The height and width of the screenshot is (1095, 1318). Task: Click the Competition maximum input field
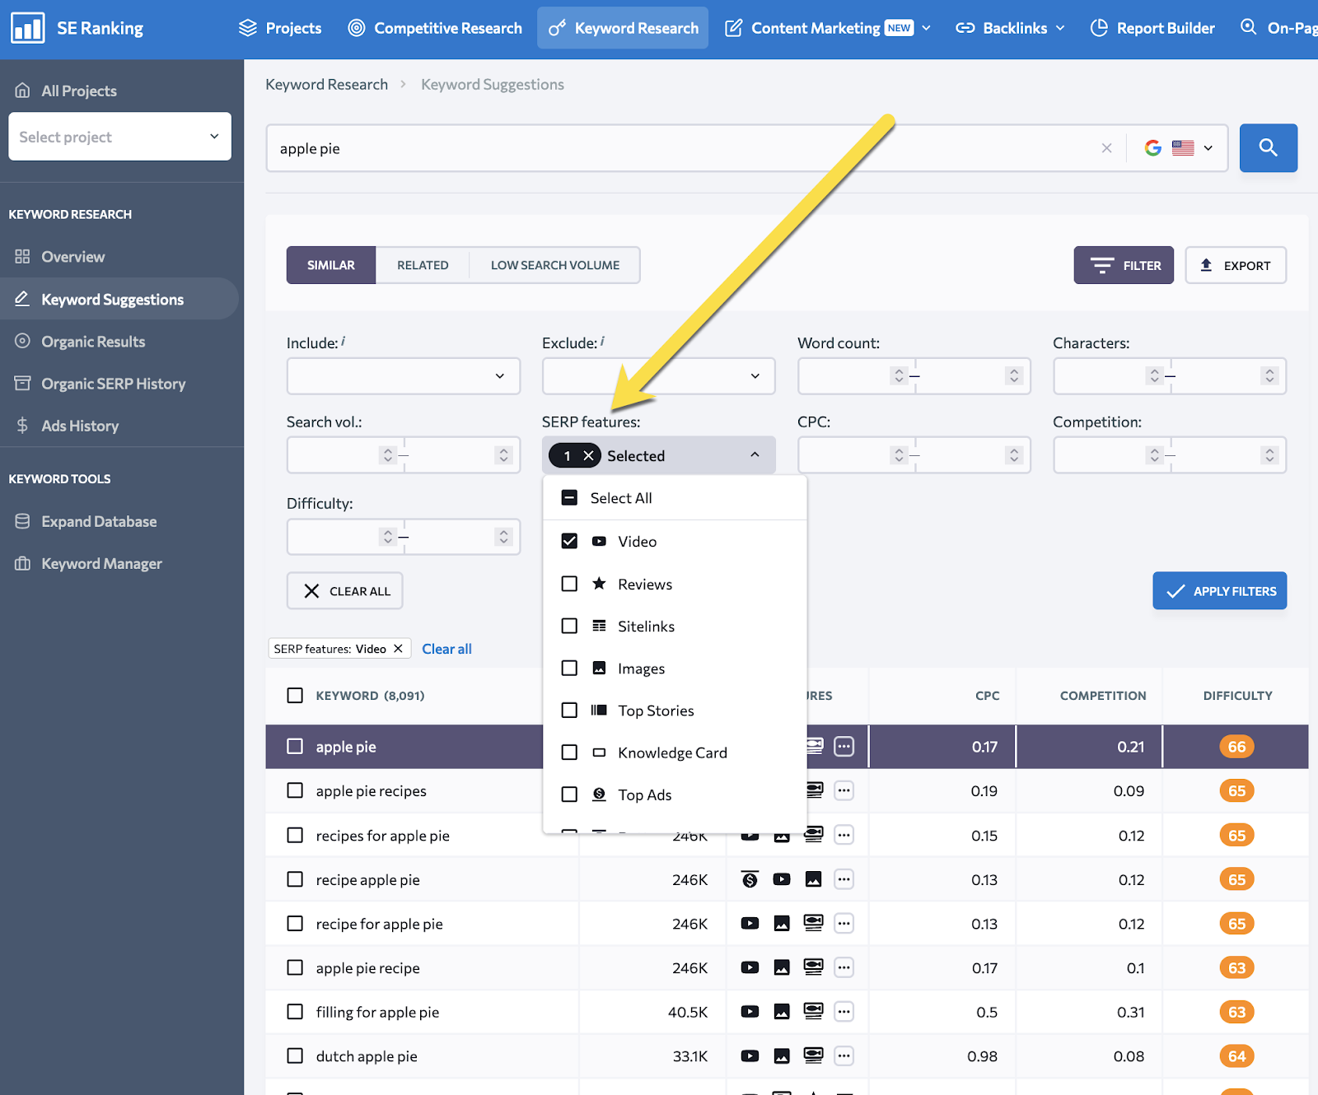(1227, 454)
